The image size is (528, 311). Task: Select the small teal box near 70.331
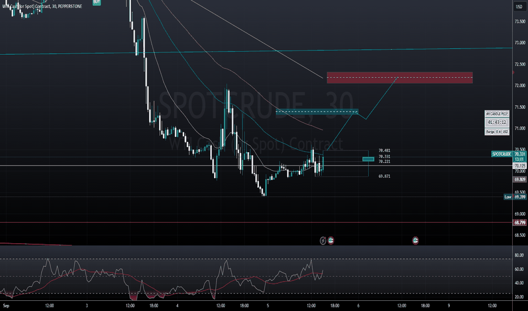[368, 159]
